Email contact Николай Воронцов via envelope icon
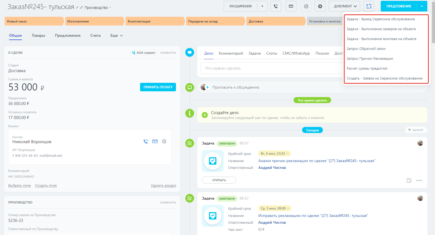The width and height of the screenshot is (435, 235). 155,141
